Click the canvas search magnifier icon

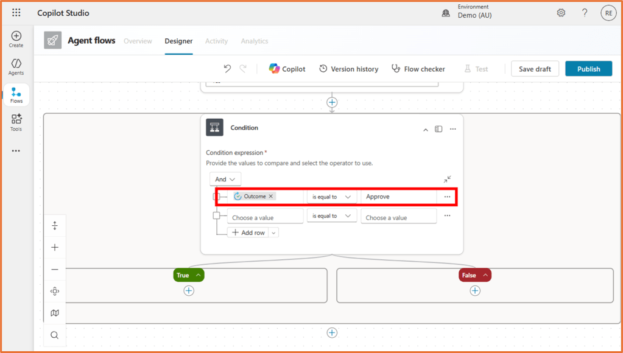click(54, 335)
